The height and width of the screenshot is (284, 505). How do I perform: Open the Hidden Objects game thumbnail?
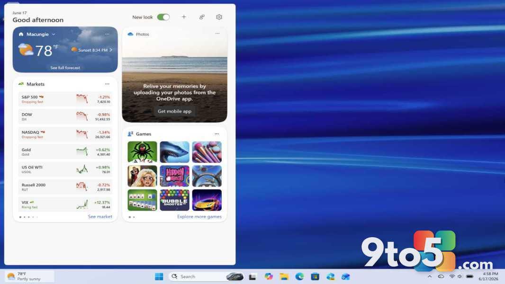point(174,176)
